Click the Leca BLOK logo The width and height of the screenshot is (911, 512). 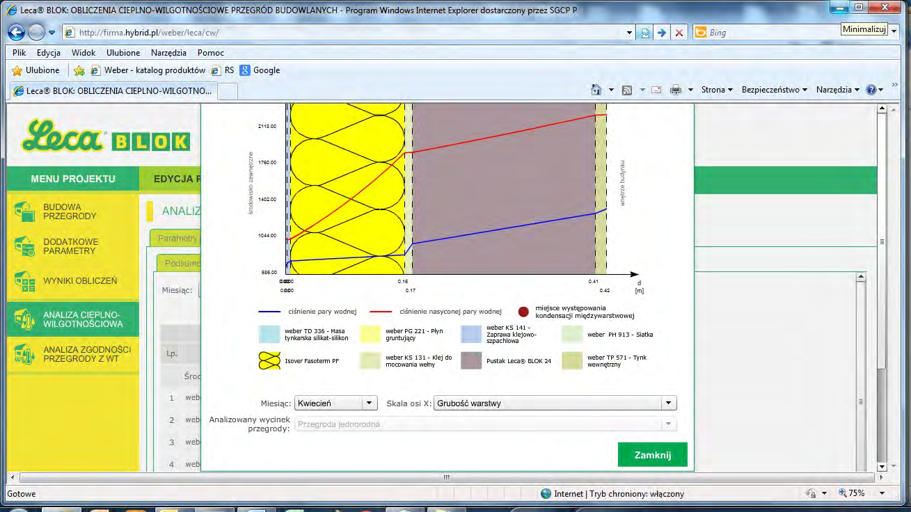[106, 135]
